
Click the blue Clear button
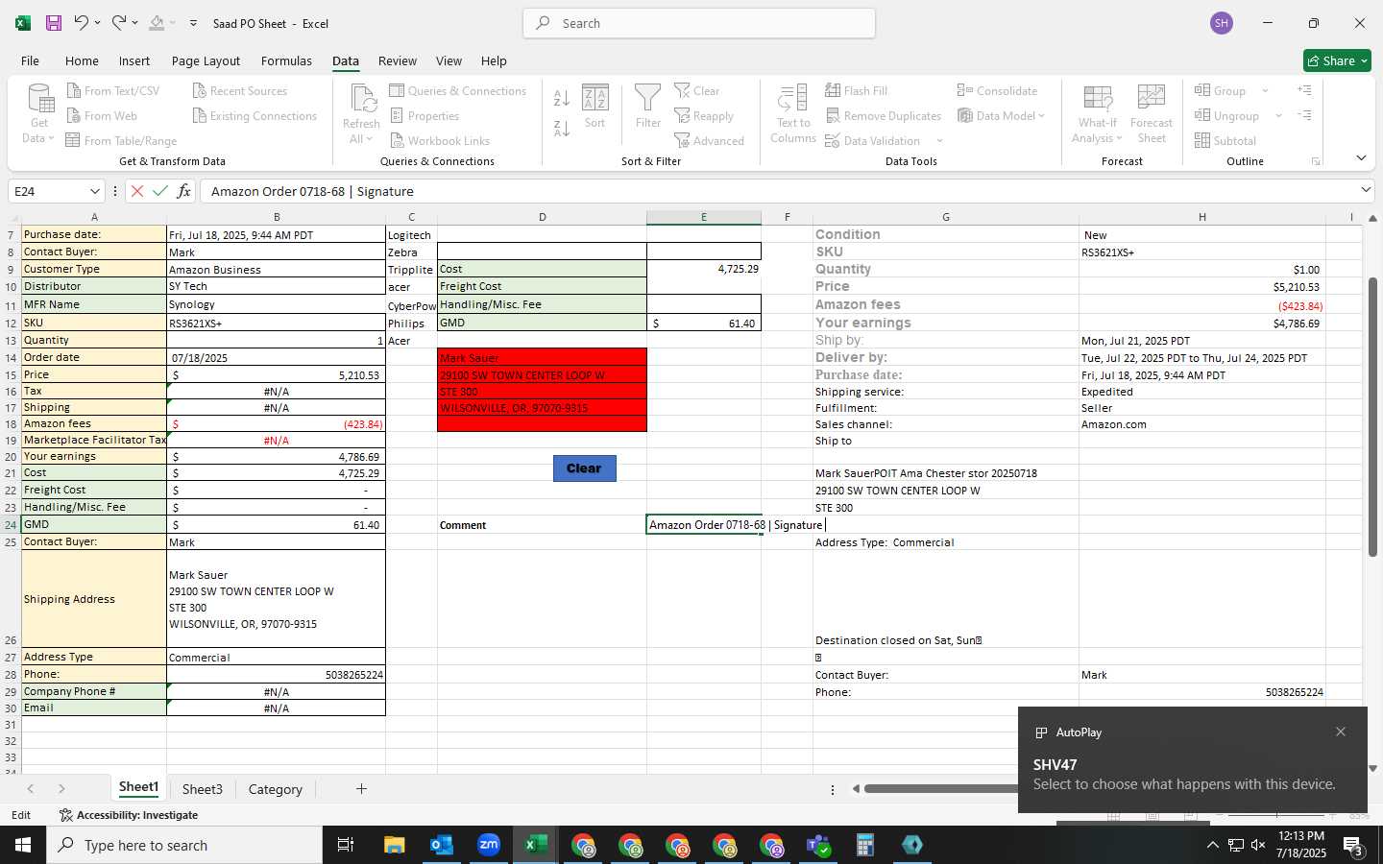[x=584, y=468]
